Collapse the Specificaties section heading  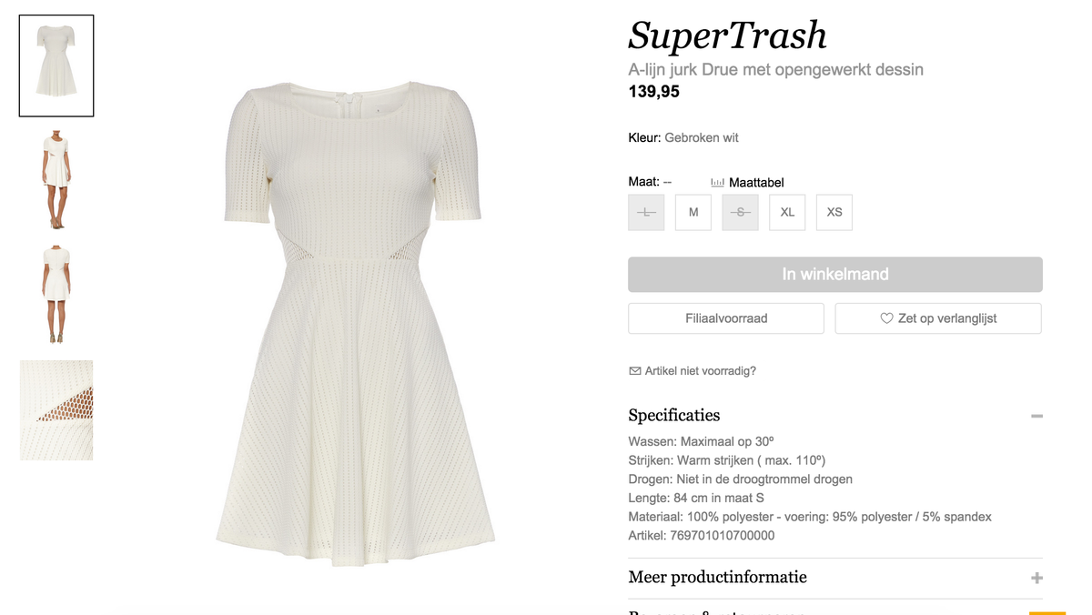point(674,416)
